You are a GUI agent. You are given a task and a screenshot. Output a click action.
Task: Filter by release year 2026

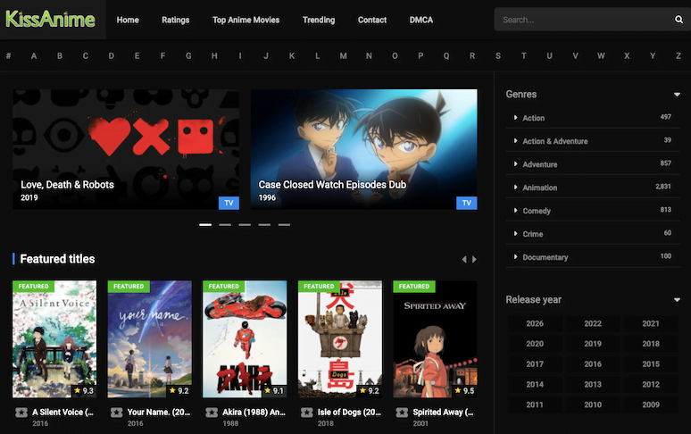tap(535, 323)
